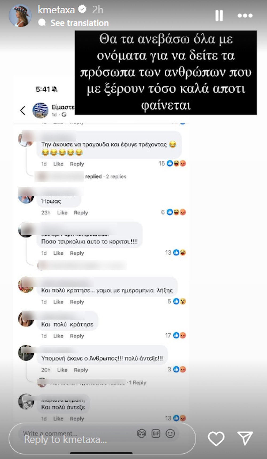Click See translation link
267x459 pixels.
tap(80, 23)
